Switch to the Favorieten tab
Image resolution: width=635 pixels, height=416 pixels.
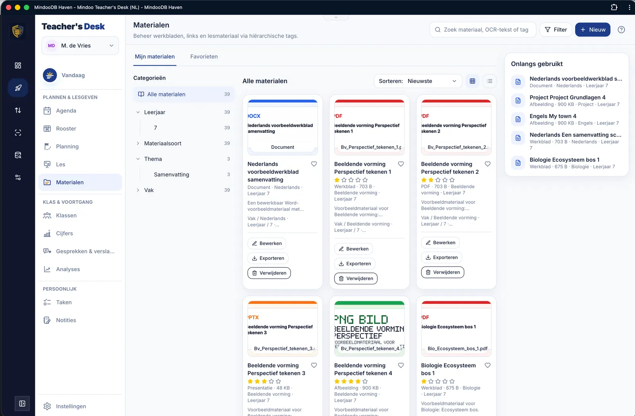point(204,57)
